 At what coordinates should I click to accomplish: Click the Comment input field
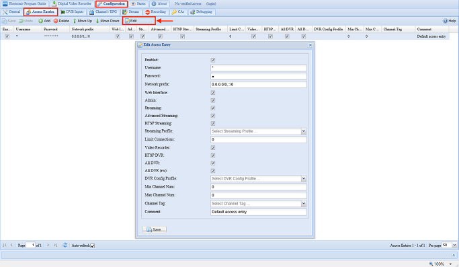pos(259,212)
